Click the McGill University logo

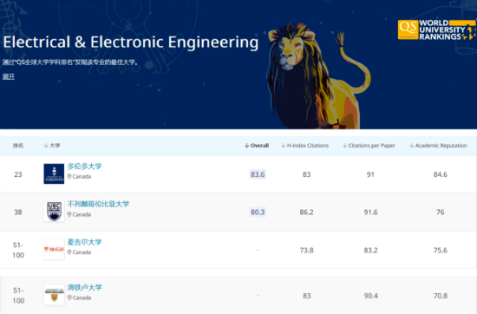coord(54,249)
